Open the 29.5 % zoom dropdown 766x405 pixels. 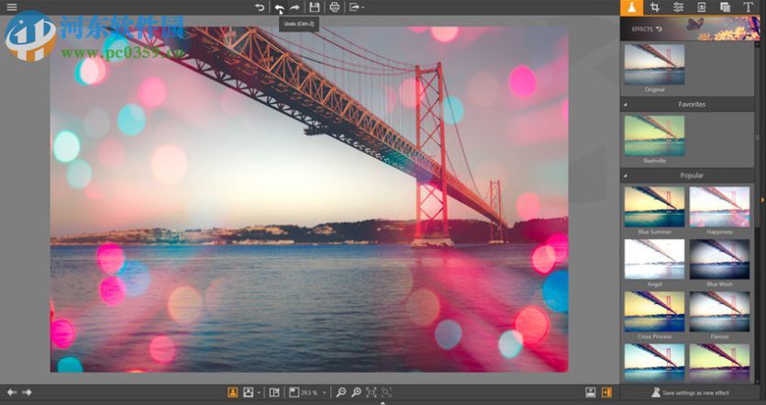324,393
